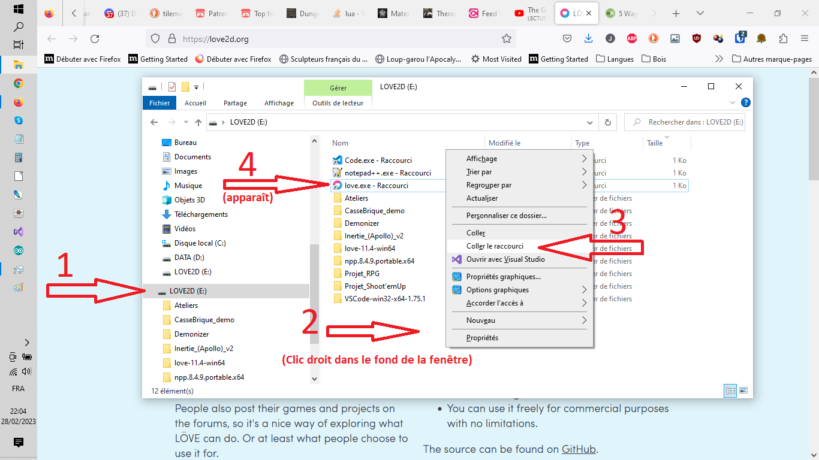
Task: Click the DuckDuckGo extension icon in toolbar
Action: (x=654, y=39)
